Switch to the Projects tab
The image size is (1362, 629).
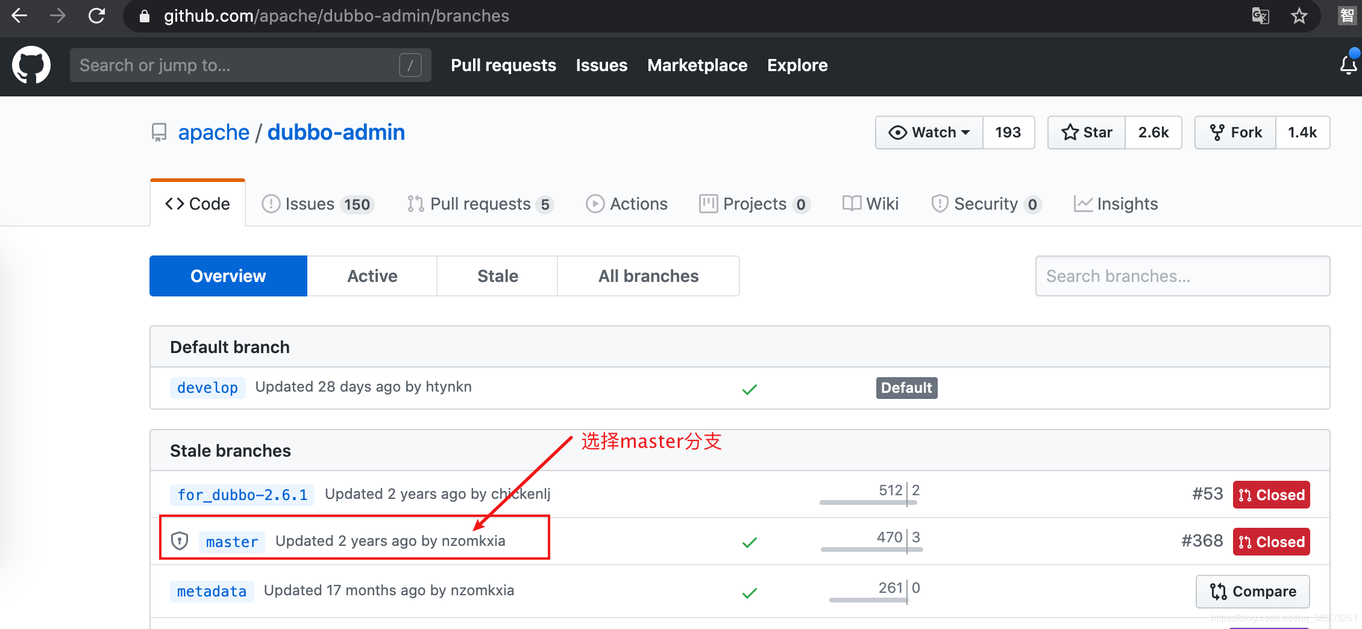pyautogui.click(x=755, y=204)
